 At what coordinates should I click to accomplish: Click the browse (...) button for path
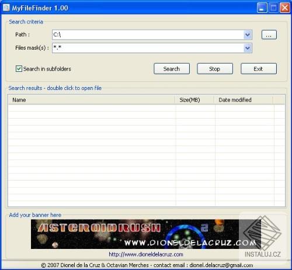coord(269,35)
